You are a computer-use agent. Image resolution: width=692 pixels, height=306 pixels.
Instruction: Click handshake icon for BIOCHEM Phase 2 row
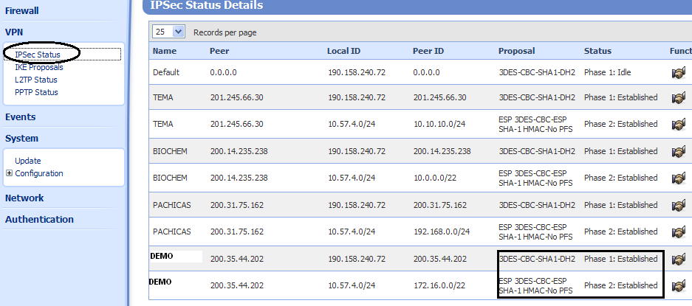point(678,178)
